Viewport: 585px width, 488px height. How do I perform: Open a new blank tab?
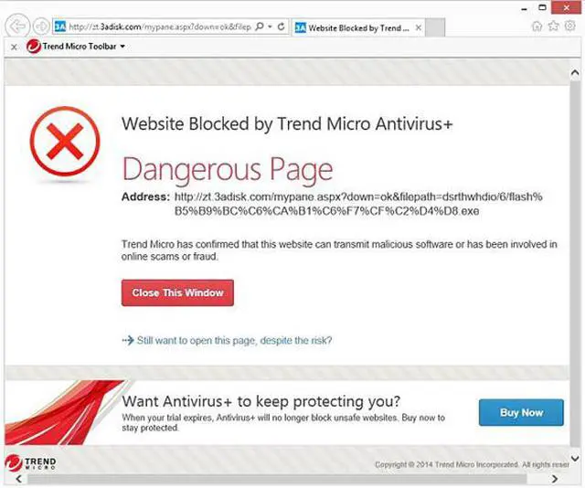[x=435, y=27]
